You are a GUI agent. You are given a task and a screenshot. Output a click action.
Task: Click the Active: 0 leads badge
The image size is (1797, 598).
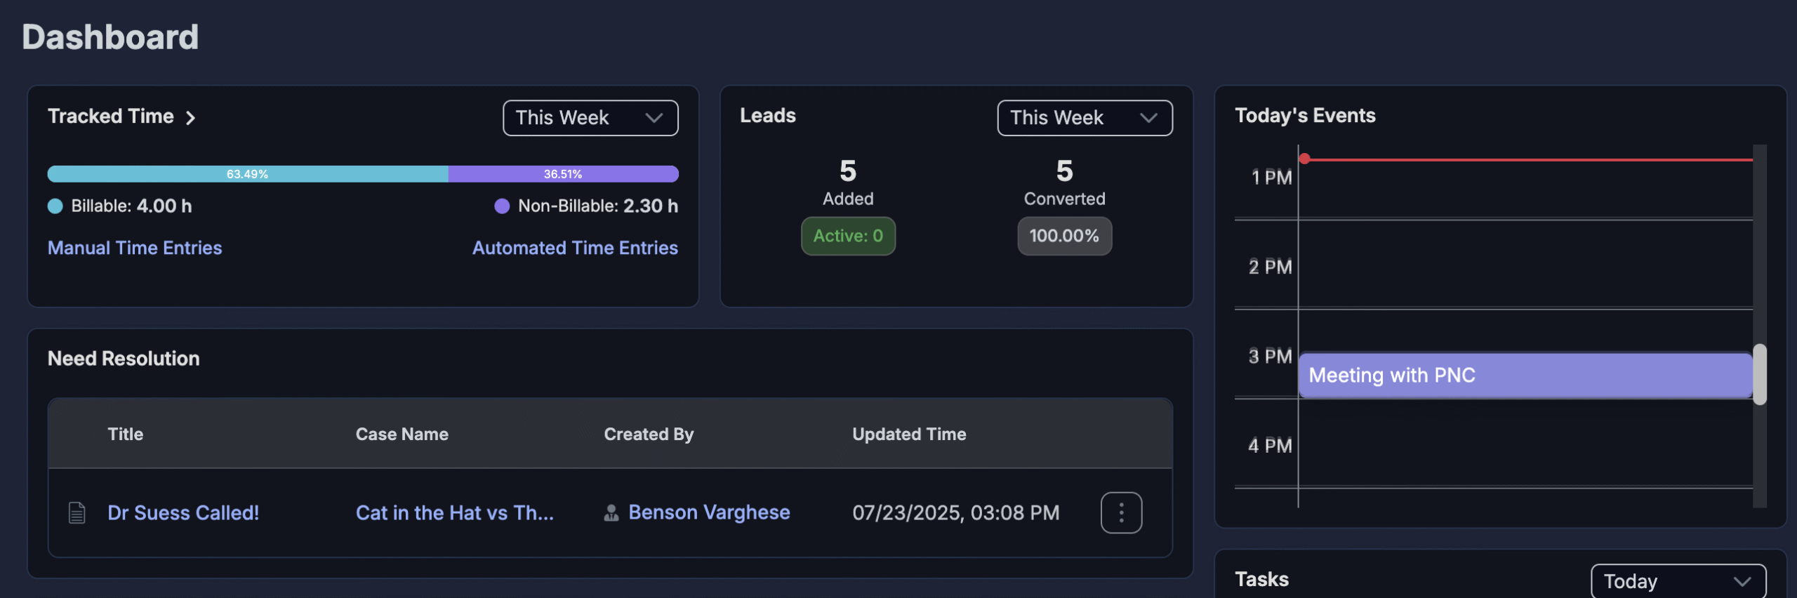(848, 236)
